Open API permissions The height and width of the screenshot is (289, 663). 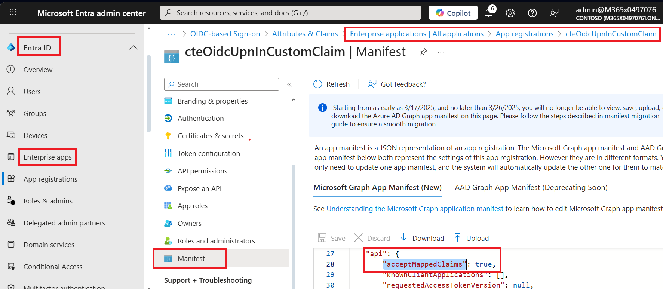(x=202, y=171)
